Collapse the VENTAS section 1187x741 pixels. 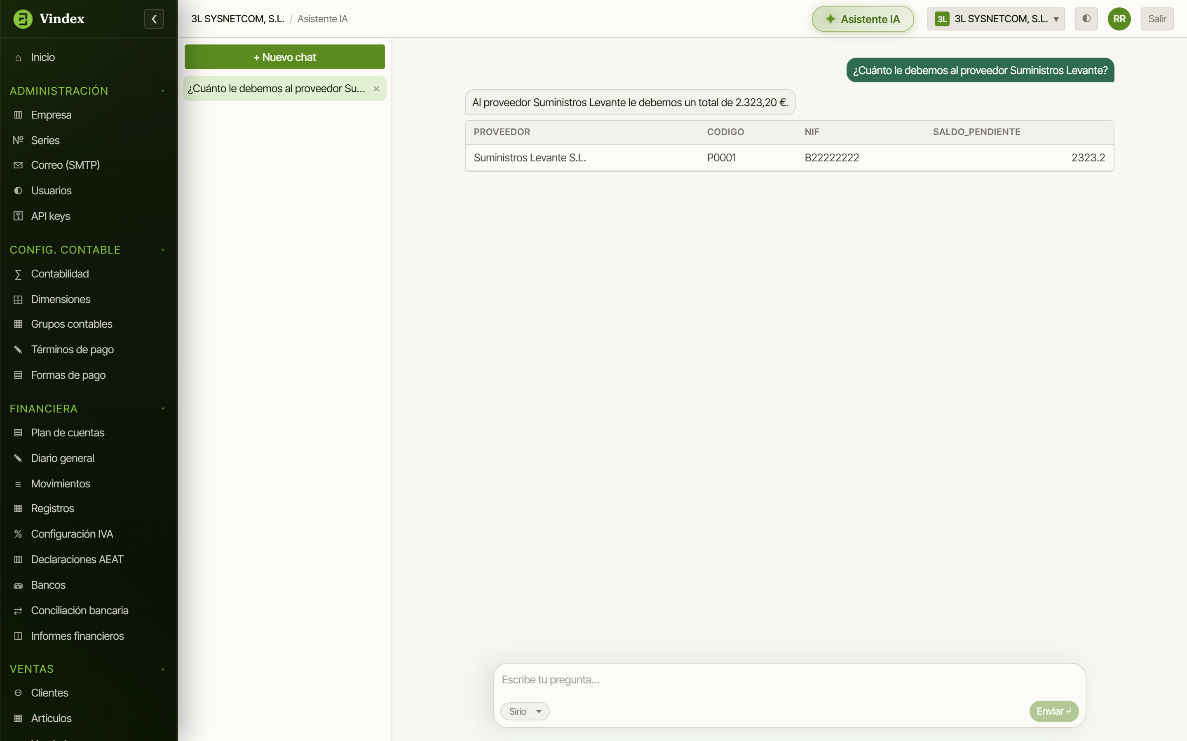pos(163,669)
